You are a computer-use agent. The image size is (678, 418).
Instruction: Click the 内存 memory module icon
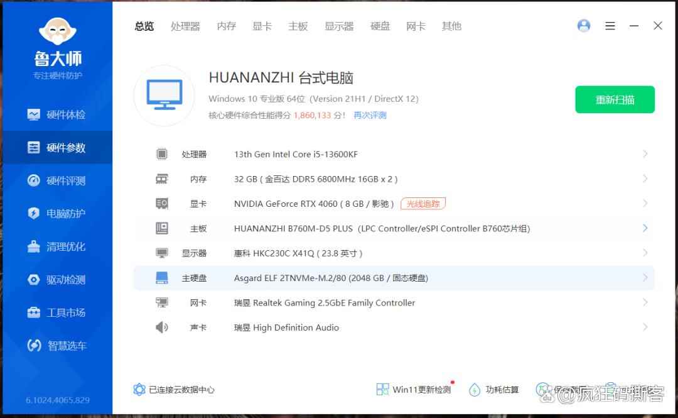[x=162, y=179]
